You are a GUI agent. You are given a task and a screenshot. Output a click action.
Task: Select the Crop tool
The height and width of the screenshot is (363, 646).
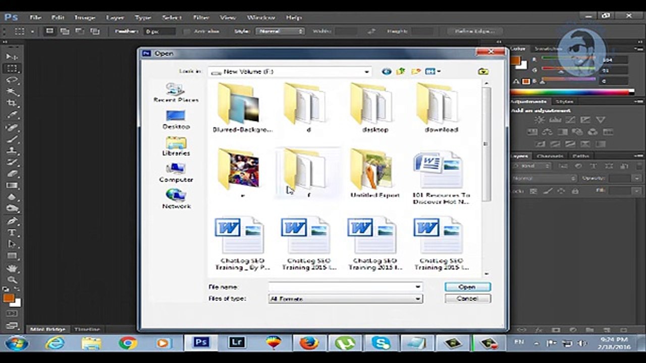(12, 103)
